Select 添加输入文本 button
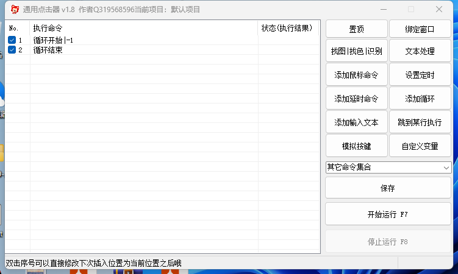Viewport: 458px width, 274px height. [x=356, y=122]
